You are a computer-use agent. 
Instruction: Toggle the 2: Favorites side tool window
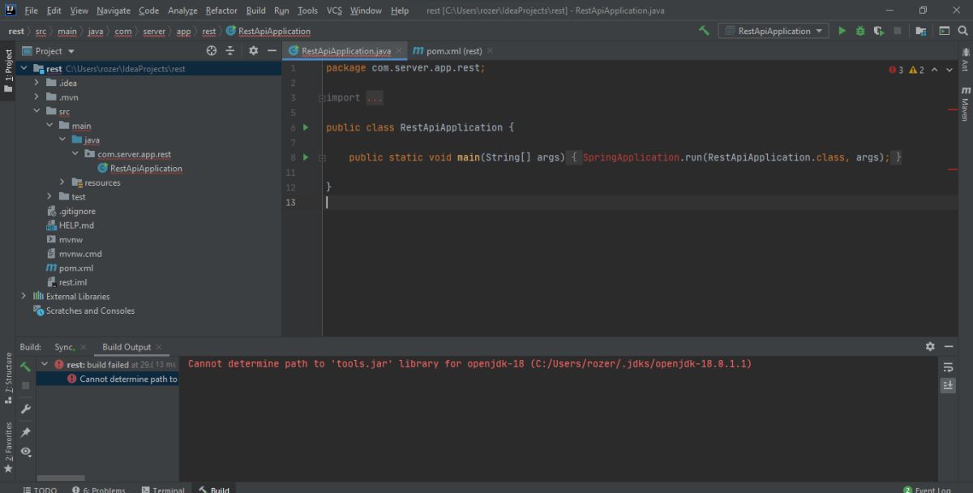pos(8,448)
